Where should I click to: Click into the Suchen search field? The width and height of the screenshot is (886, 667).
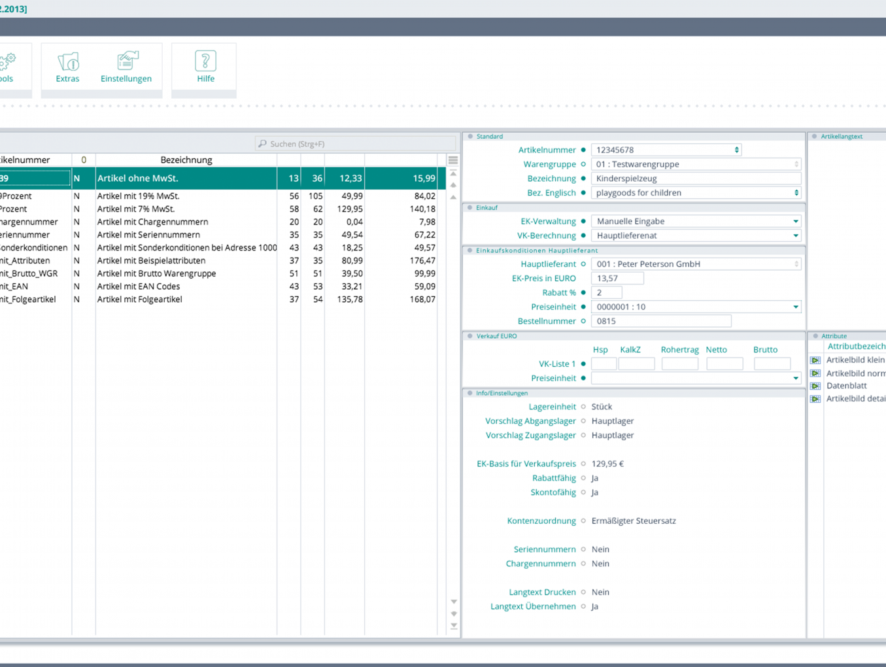(355, 143)
